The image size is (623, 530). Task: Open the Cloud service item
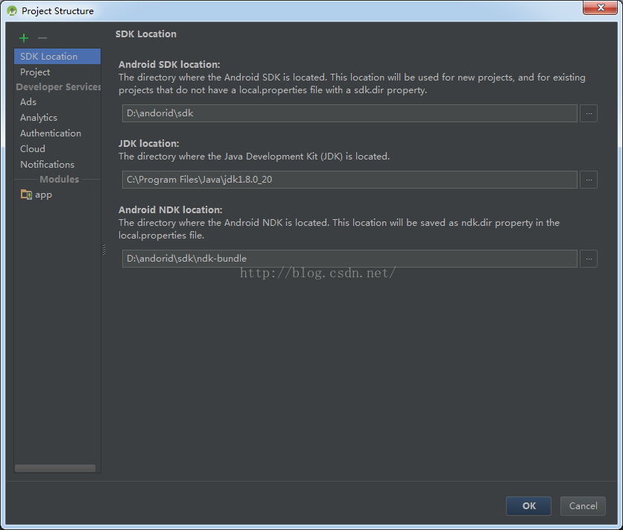point(33,149)
